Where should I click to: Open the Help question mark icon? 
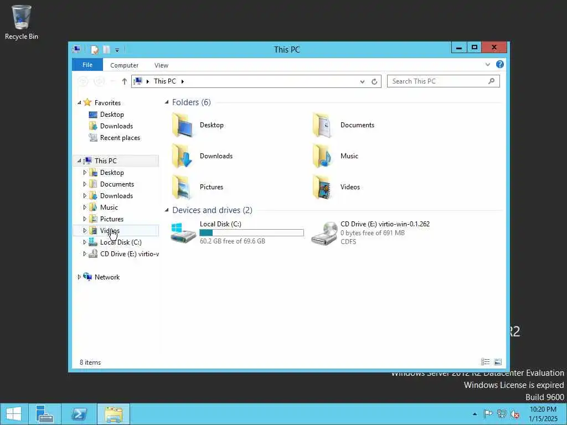pos(500,64)
